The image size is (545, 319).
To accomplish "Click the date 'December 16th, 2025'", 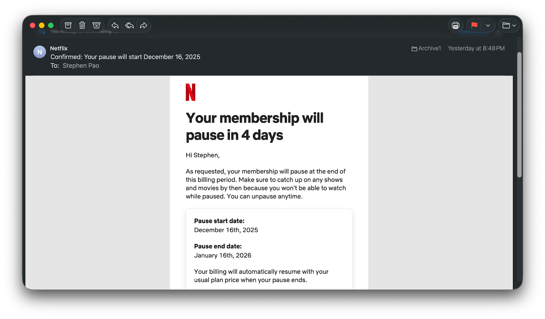I will 226,230.
